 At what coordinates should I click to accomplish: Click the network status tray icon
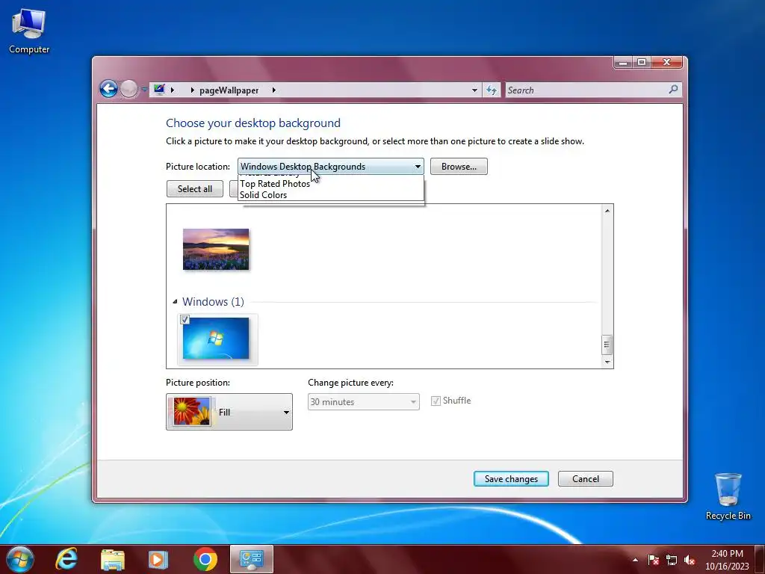click(x=672, y=560)
